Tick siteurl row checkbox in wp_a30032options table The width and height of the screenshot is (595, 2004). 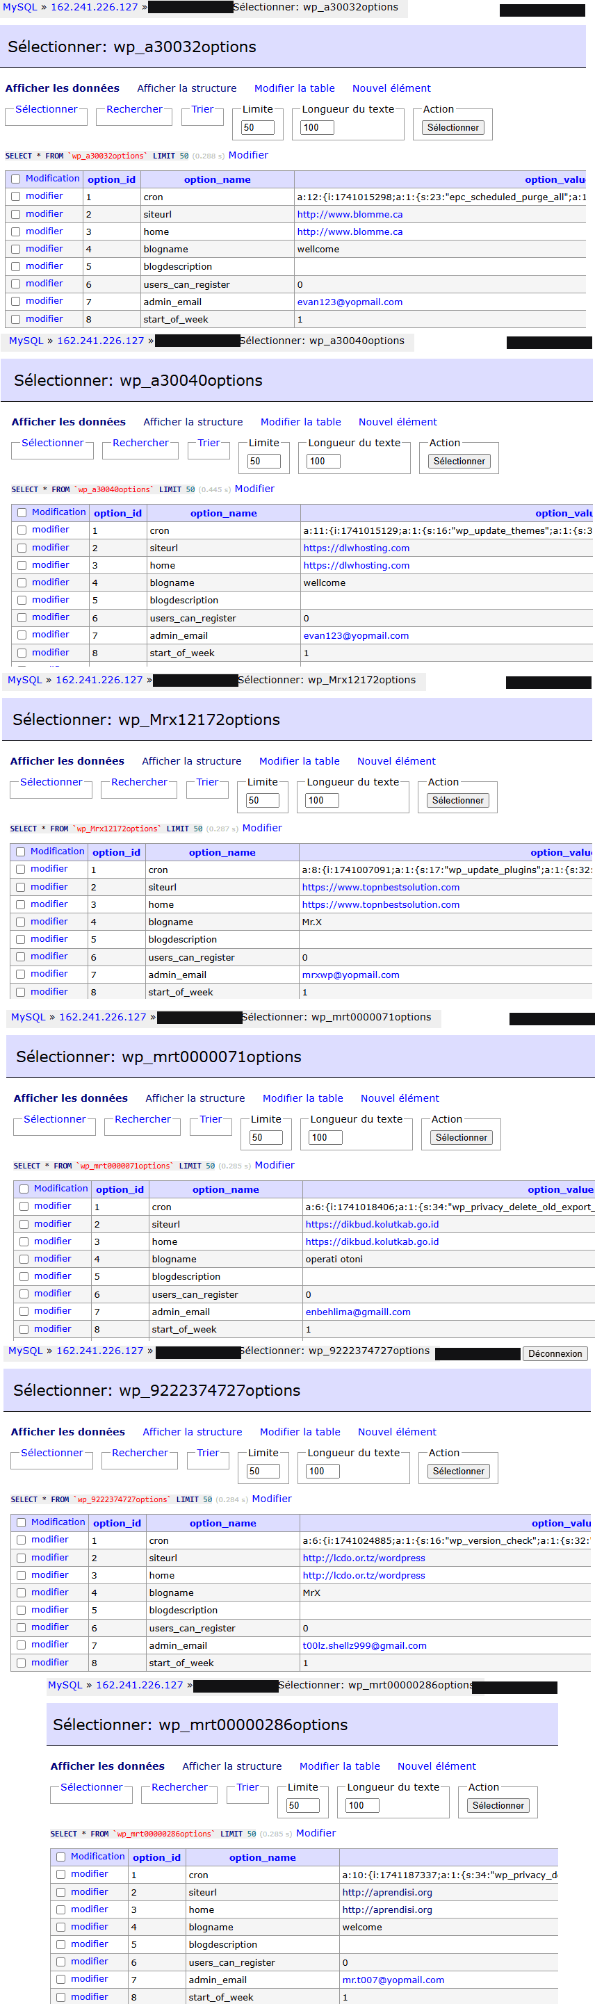(x=15, y=214)
